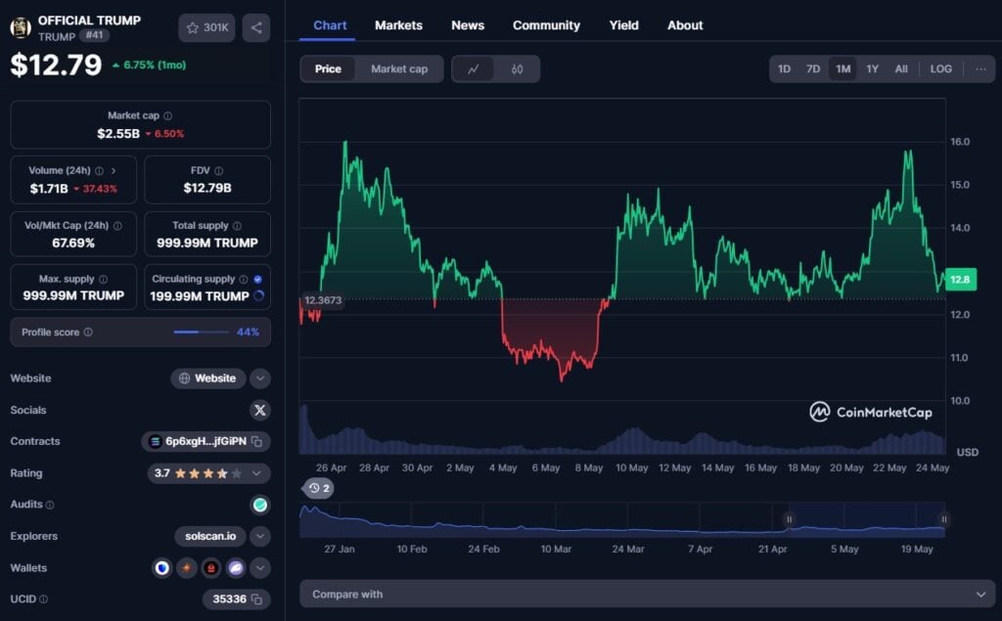
Task: Click the 12.8 current price tag
Action: (x=961, y=279)
